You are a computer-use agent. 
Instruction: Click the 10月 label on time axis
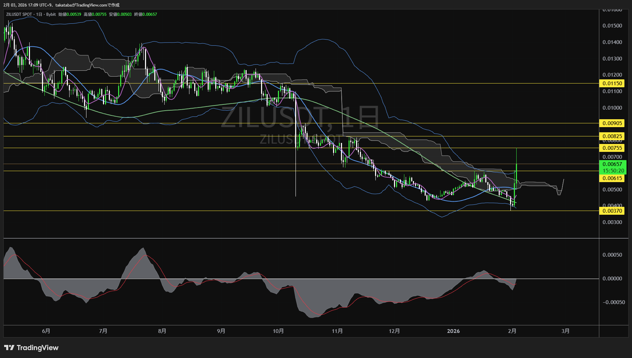pyautogui.click(x=278, y=331)
